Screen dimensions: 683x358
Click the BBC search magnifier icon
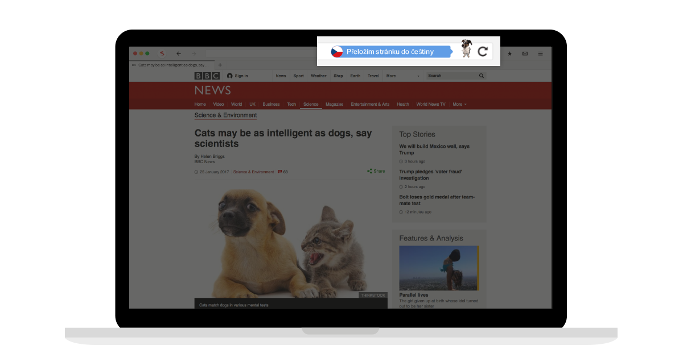[x=481, y=76]
